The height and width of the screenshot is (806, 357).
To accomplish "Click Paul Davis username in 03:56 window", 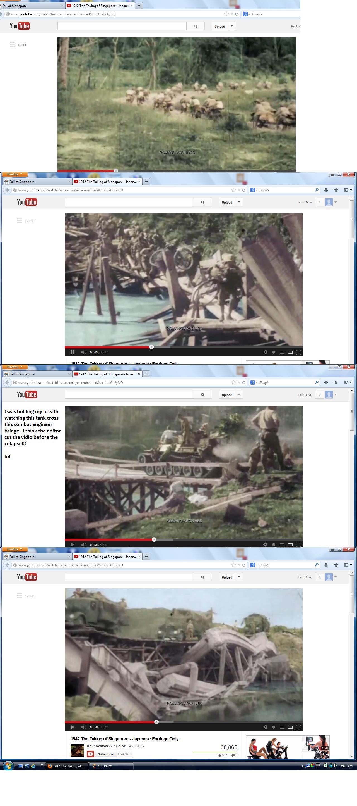I will point(305,577).
